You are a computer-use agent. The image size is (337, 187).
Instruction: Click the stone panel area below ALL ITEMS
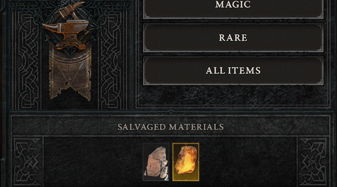tap(233, 95)
